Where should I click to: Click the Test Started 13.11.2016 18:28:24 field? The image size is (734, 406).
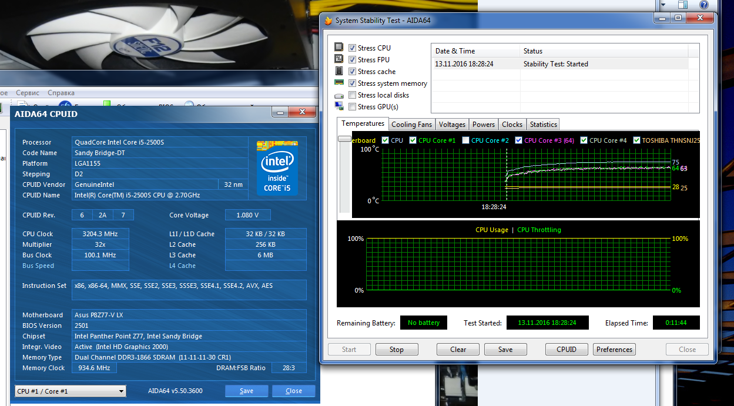(547, 323)
